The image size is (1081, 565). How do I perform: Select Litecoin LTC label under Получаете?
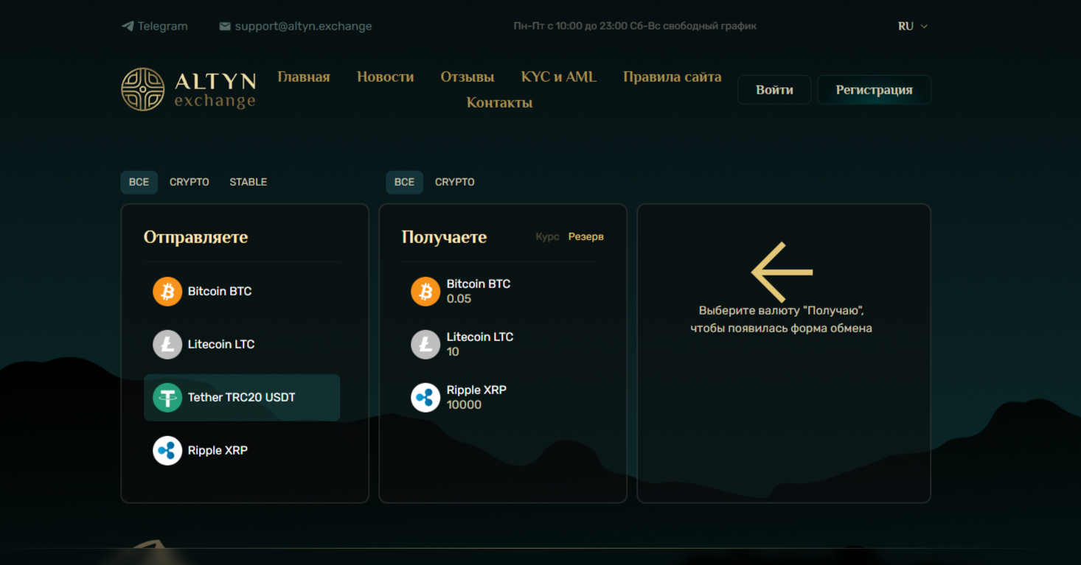480,337
